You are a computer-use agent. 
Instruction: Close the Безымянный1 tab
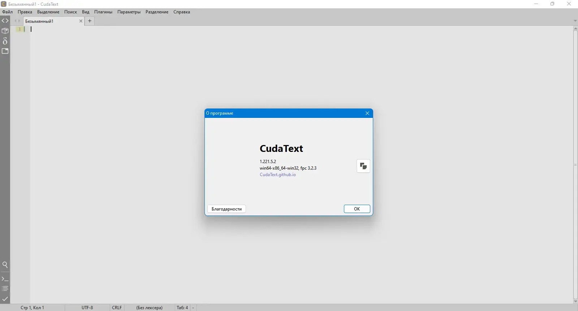click(81, 21)
